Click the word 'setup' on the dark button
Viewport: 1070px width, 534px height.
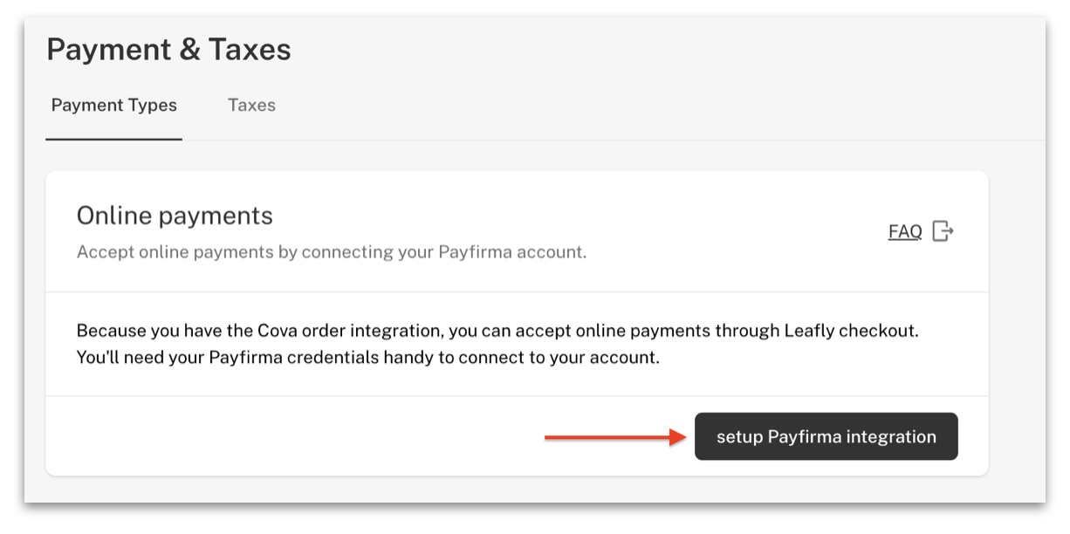[x=739, y=437]
